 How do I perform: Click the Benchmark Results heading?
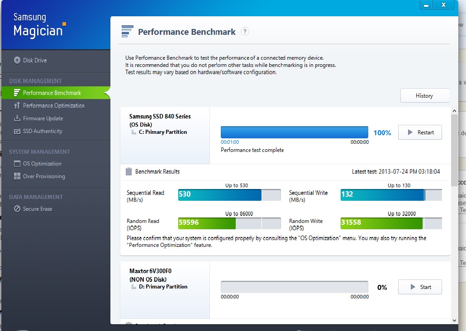point(157,171)
